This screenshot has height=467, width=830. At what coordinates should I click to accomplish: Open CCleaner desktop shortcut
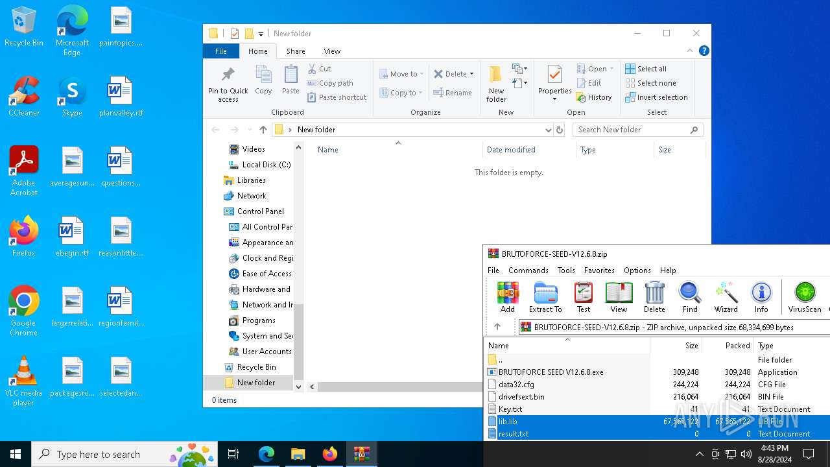click(x=24, y=96)
